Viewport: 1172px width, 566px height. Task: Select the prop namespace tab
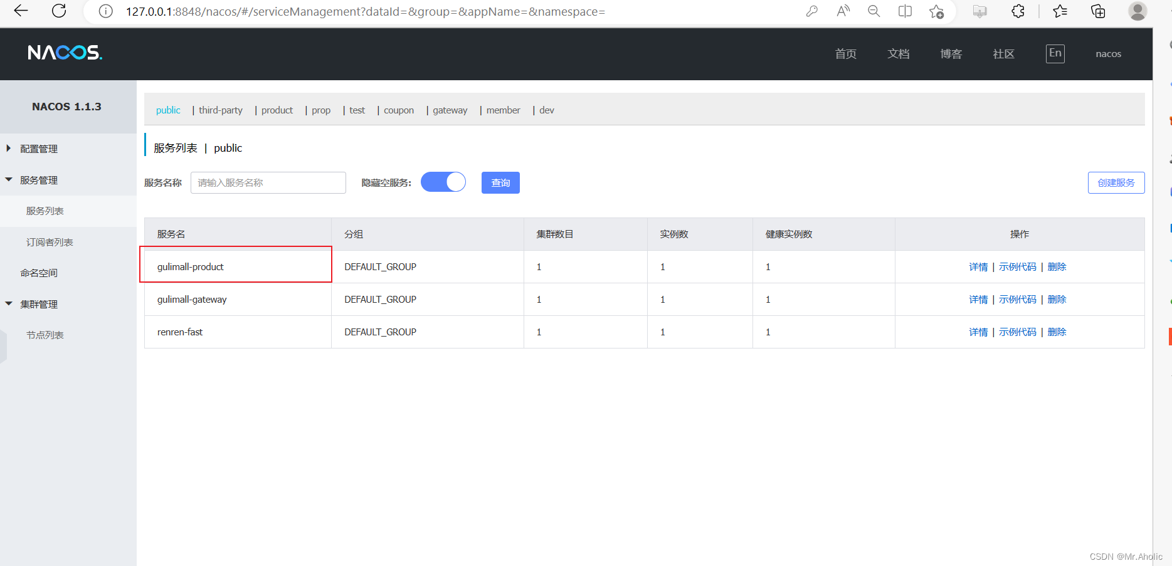click(321, 110)
